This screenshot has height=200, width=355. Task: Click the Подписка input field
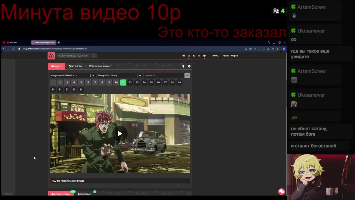click(x=164, y=75)
